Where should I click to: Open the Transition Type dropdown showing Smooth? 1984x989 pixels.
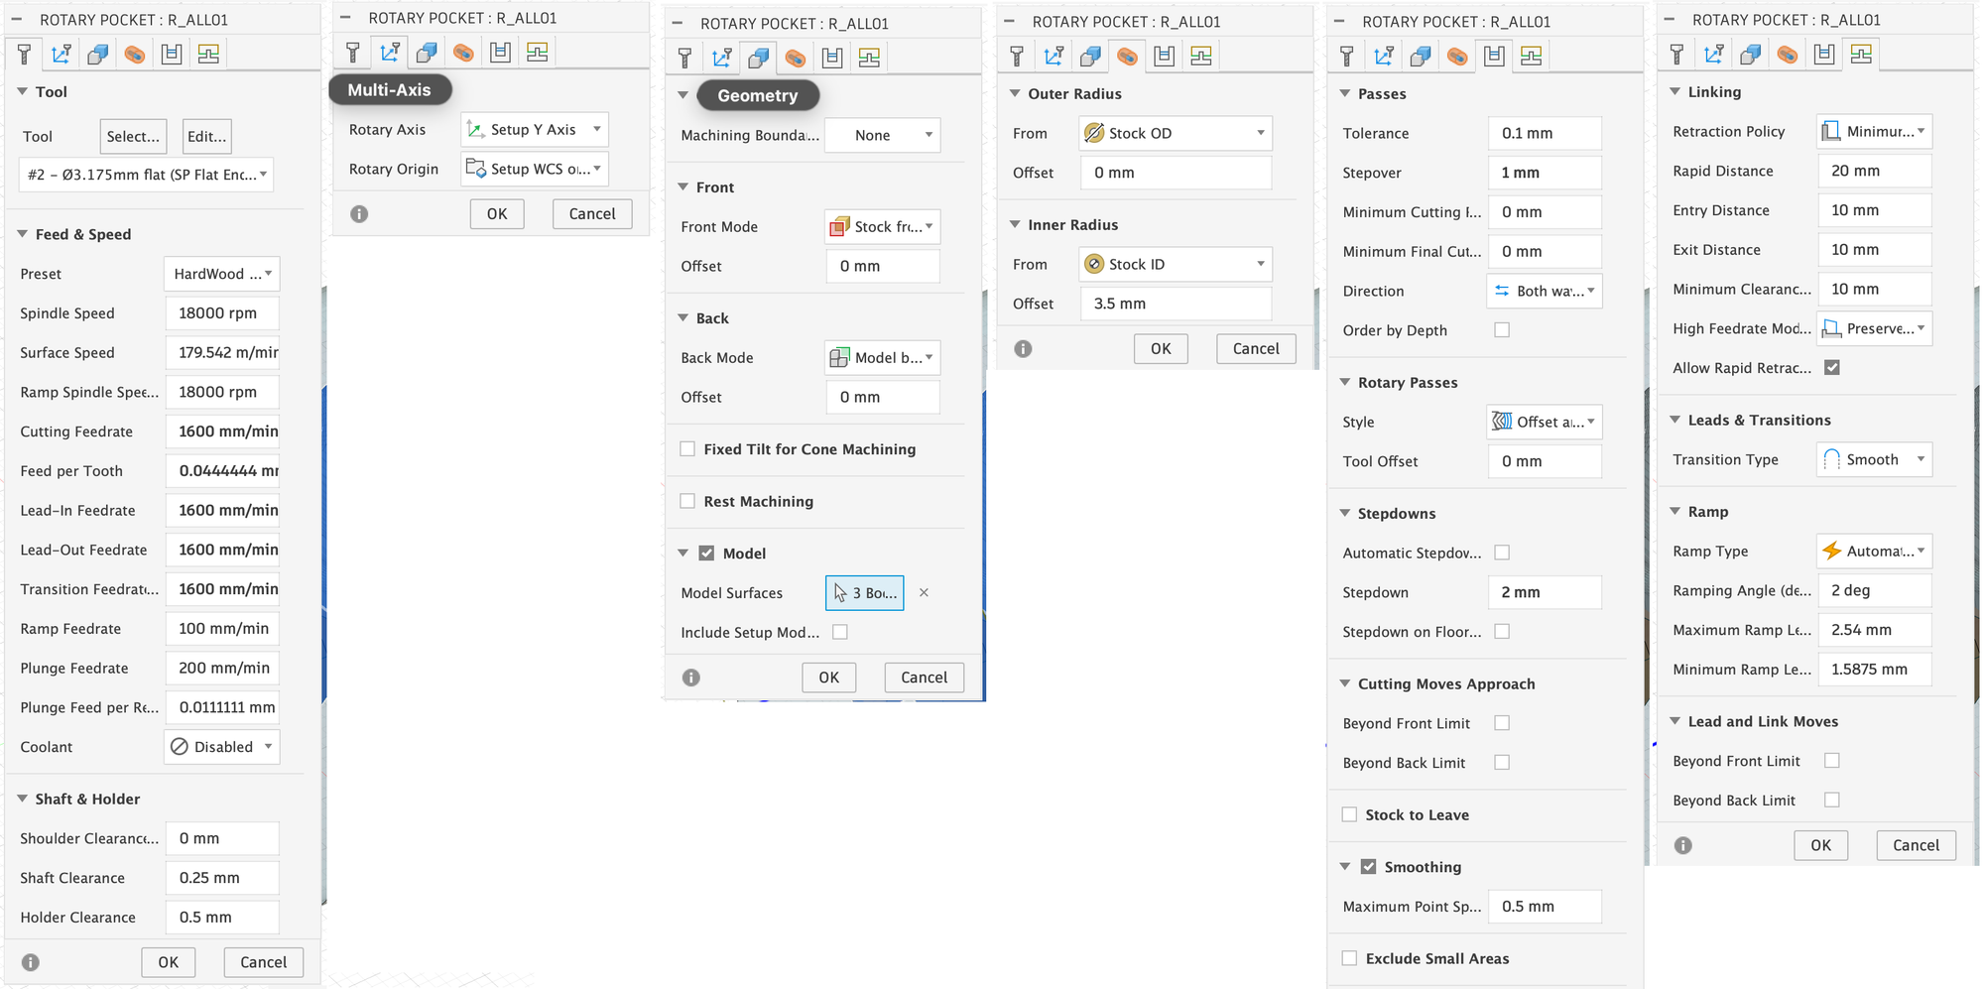click(1874, 459)
